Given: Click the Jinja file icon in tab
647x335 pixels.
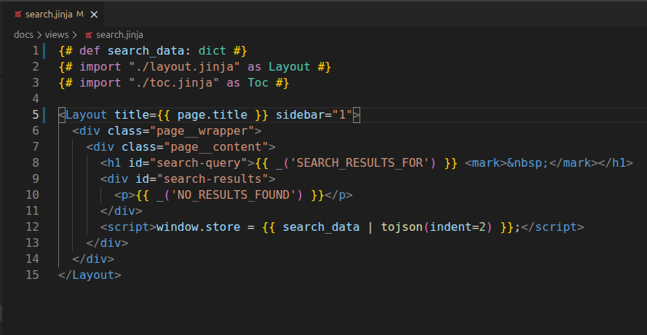Looking at the screenshot, I should coord(17,15).
